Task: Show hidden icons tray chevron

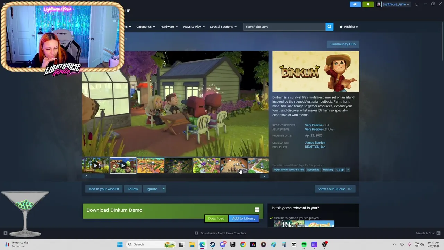Action: [x=394, y=244]
